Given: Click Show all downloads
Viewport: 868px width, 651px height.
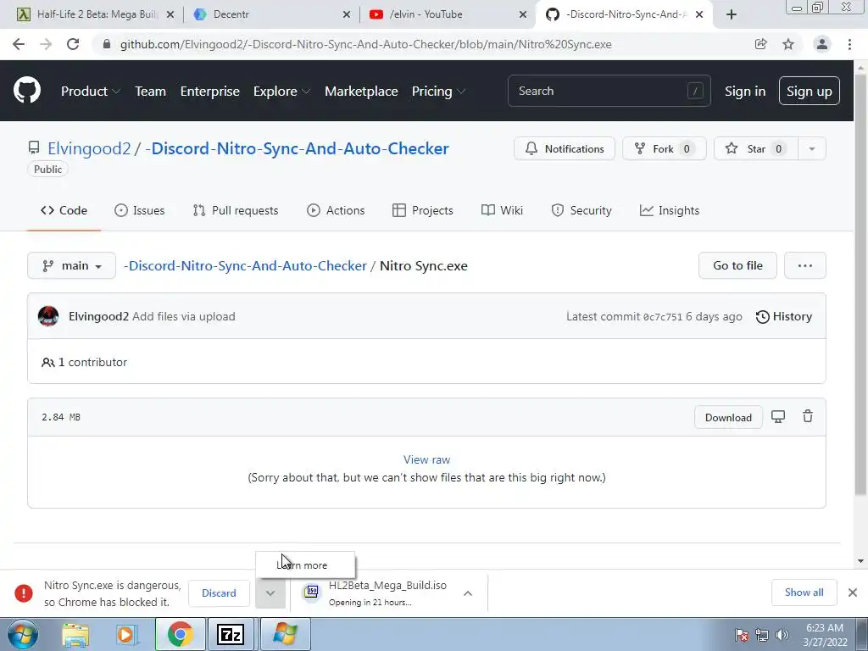Looking at the screenshot, I should (x=804, y=593).
